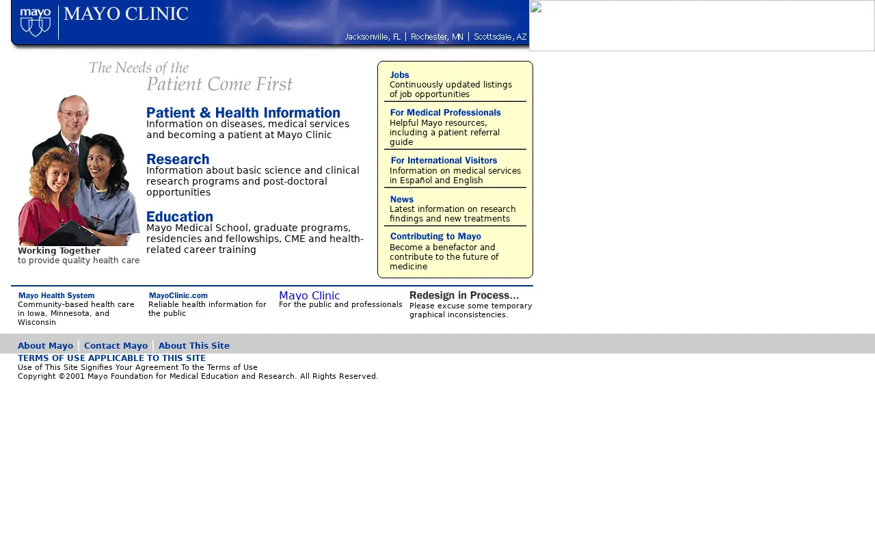This screenshot has width=875, height=547.
Task: Click 'Reliable health information for the public' text
Action: point(207,309)
